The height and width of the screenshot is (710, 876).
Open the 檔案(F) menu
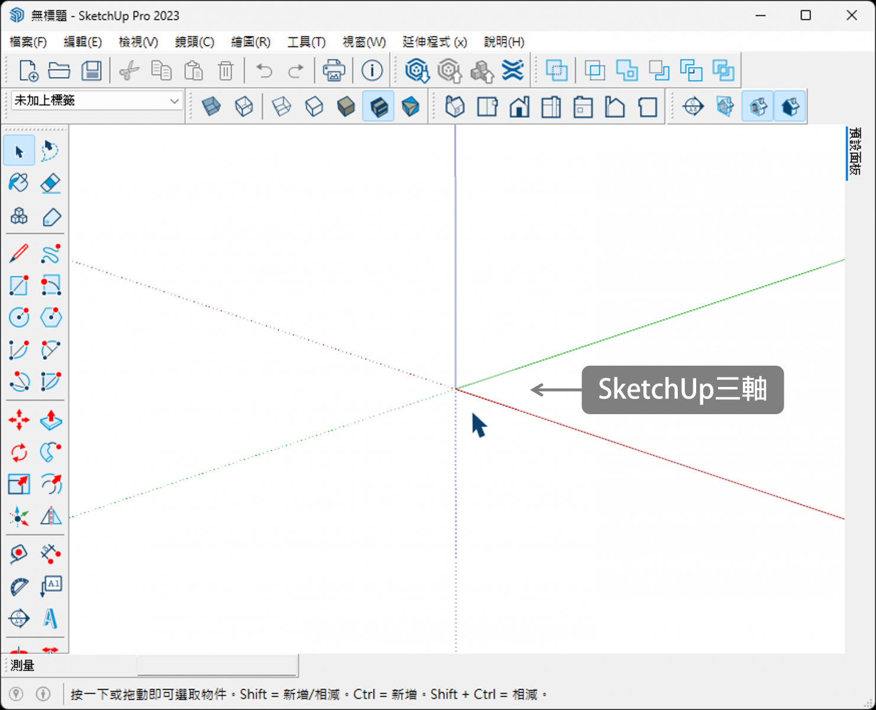click(28, 42)
